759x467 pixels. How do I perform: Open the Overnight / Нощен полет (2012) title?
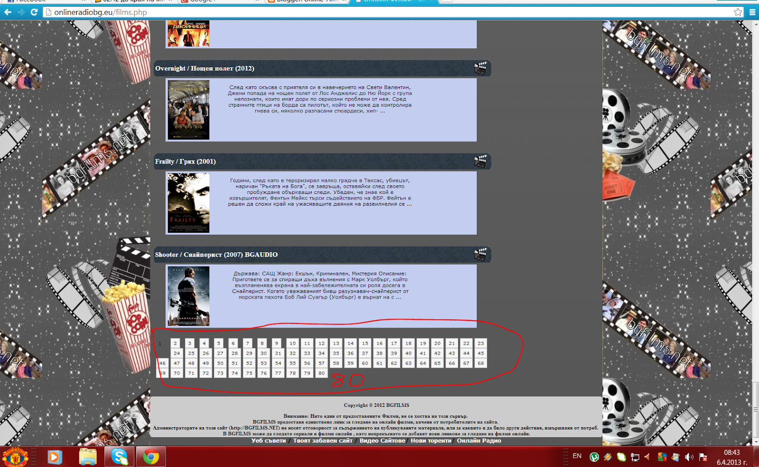(204, 68)
